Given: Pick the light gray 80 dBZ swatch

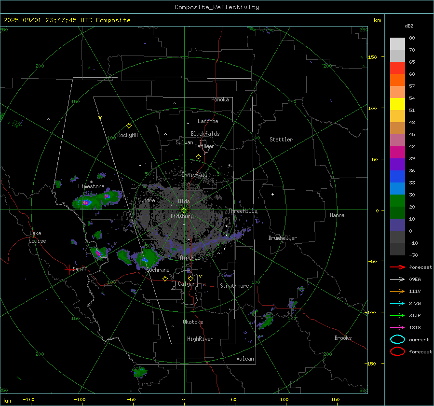Looking at the screenshot, I should point(397,43).
